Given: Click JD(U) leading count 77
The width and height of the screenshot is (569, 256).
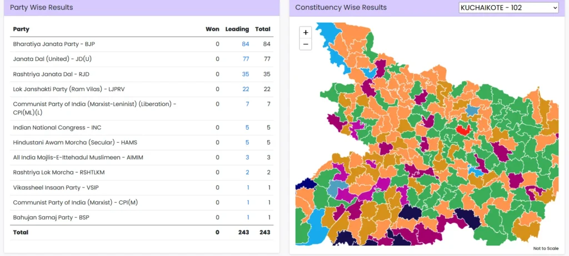Looking at the screenshot, I should click(245, 59).
